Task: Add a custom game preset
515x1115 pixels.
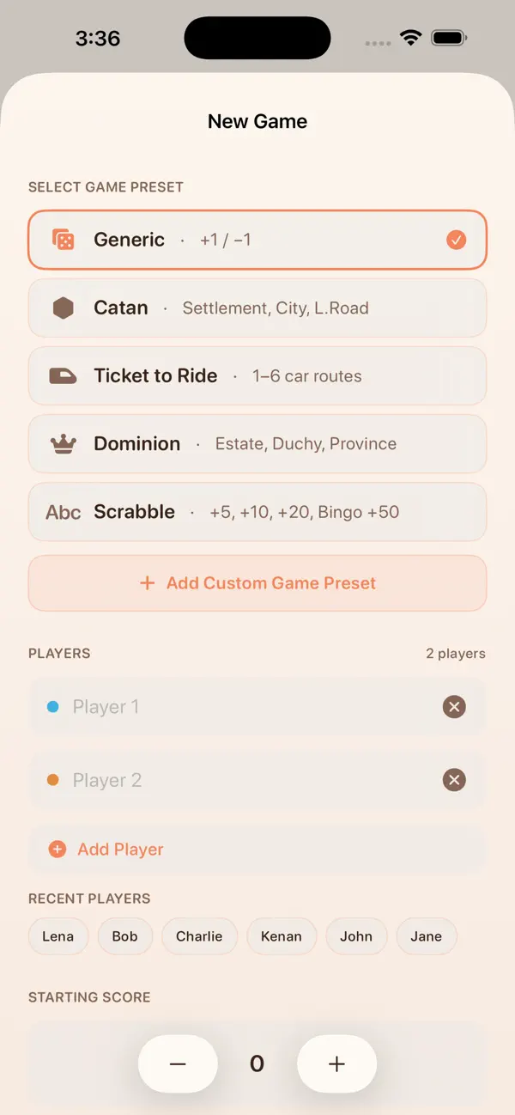Action: click(x=257, y=583)
